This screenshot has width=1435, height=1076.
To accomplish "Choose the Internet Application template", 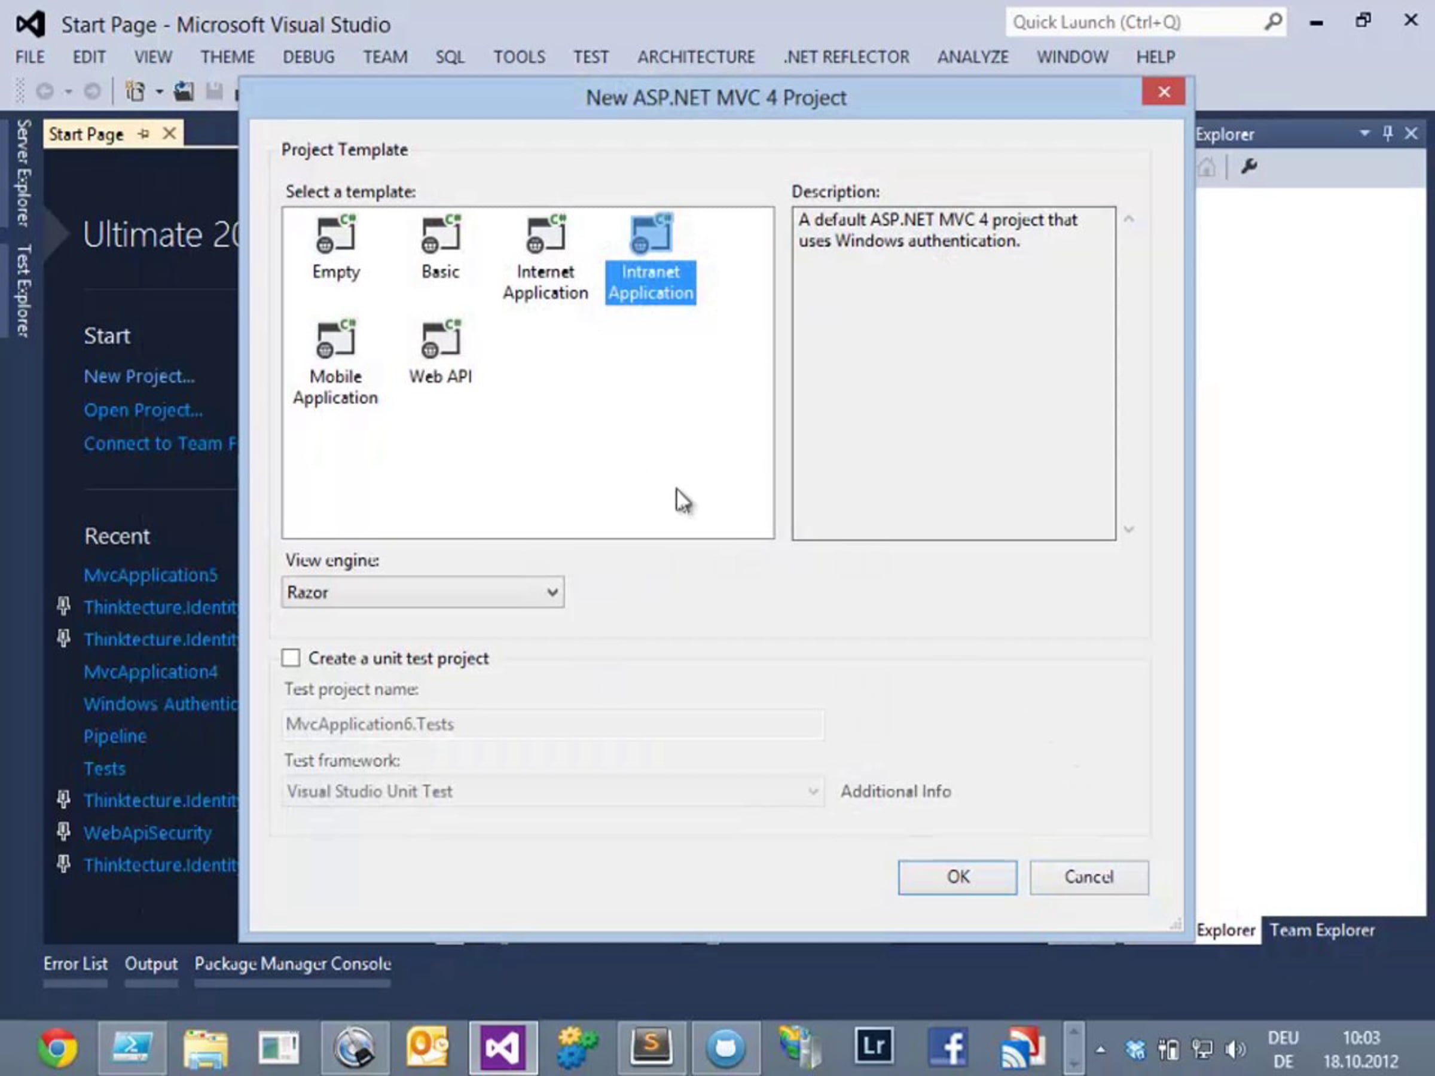I will (x=545, y=258).
